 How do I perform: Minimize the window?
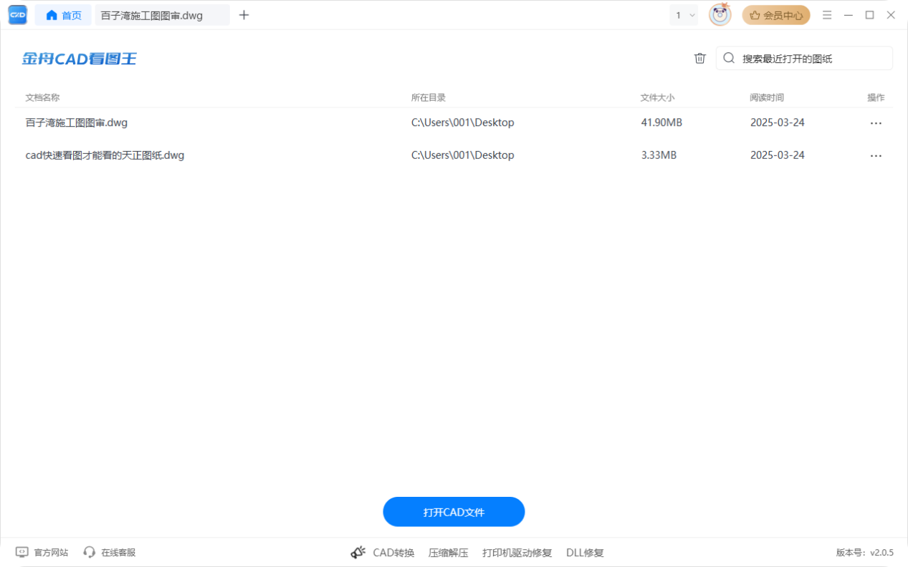tap(849, 15)
